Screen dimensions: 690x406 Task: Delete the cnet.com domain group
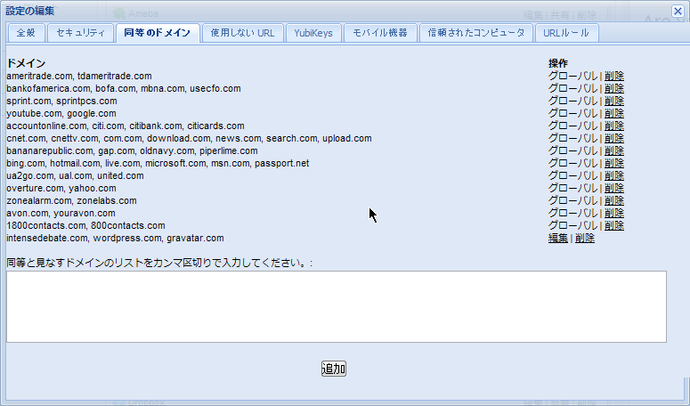[x=613, y=138]
